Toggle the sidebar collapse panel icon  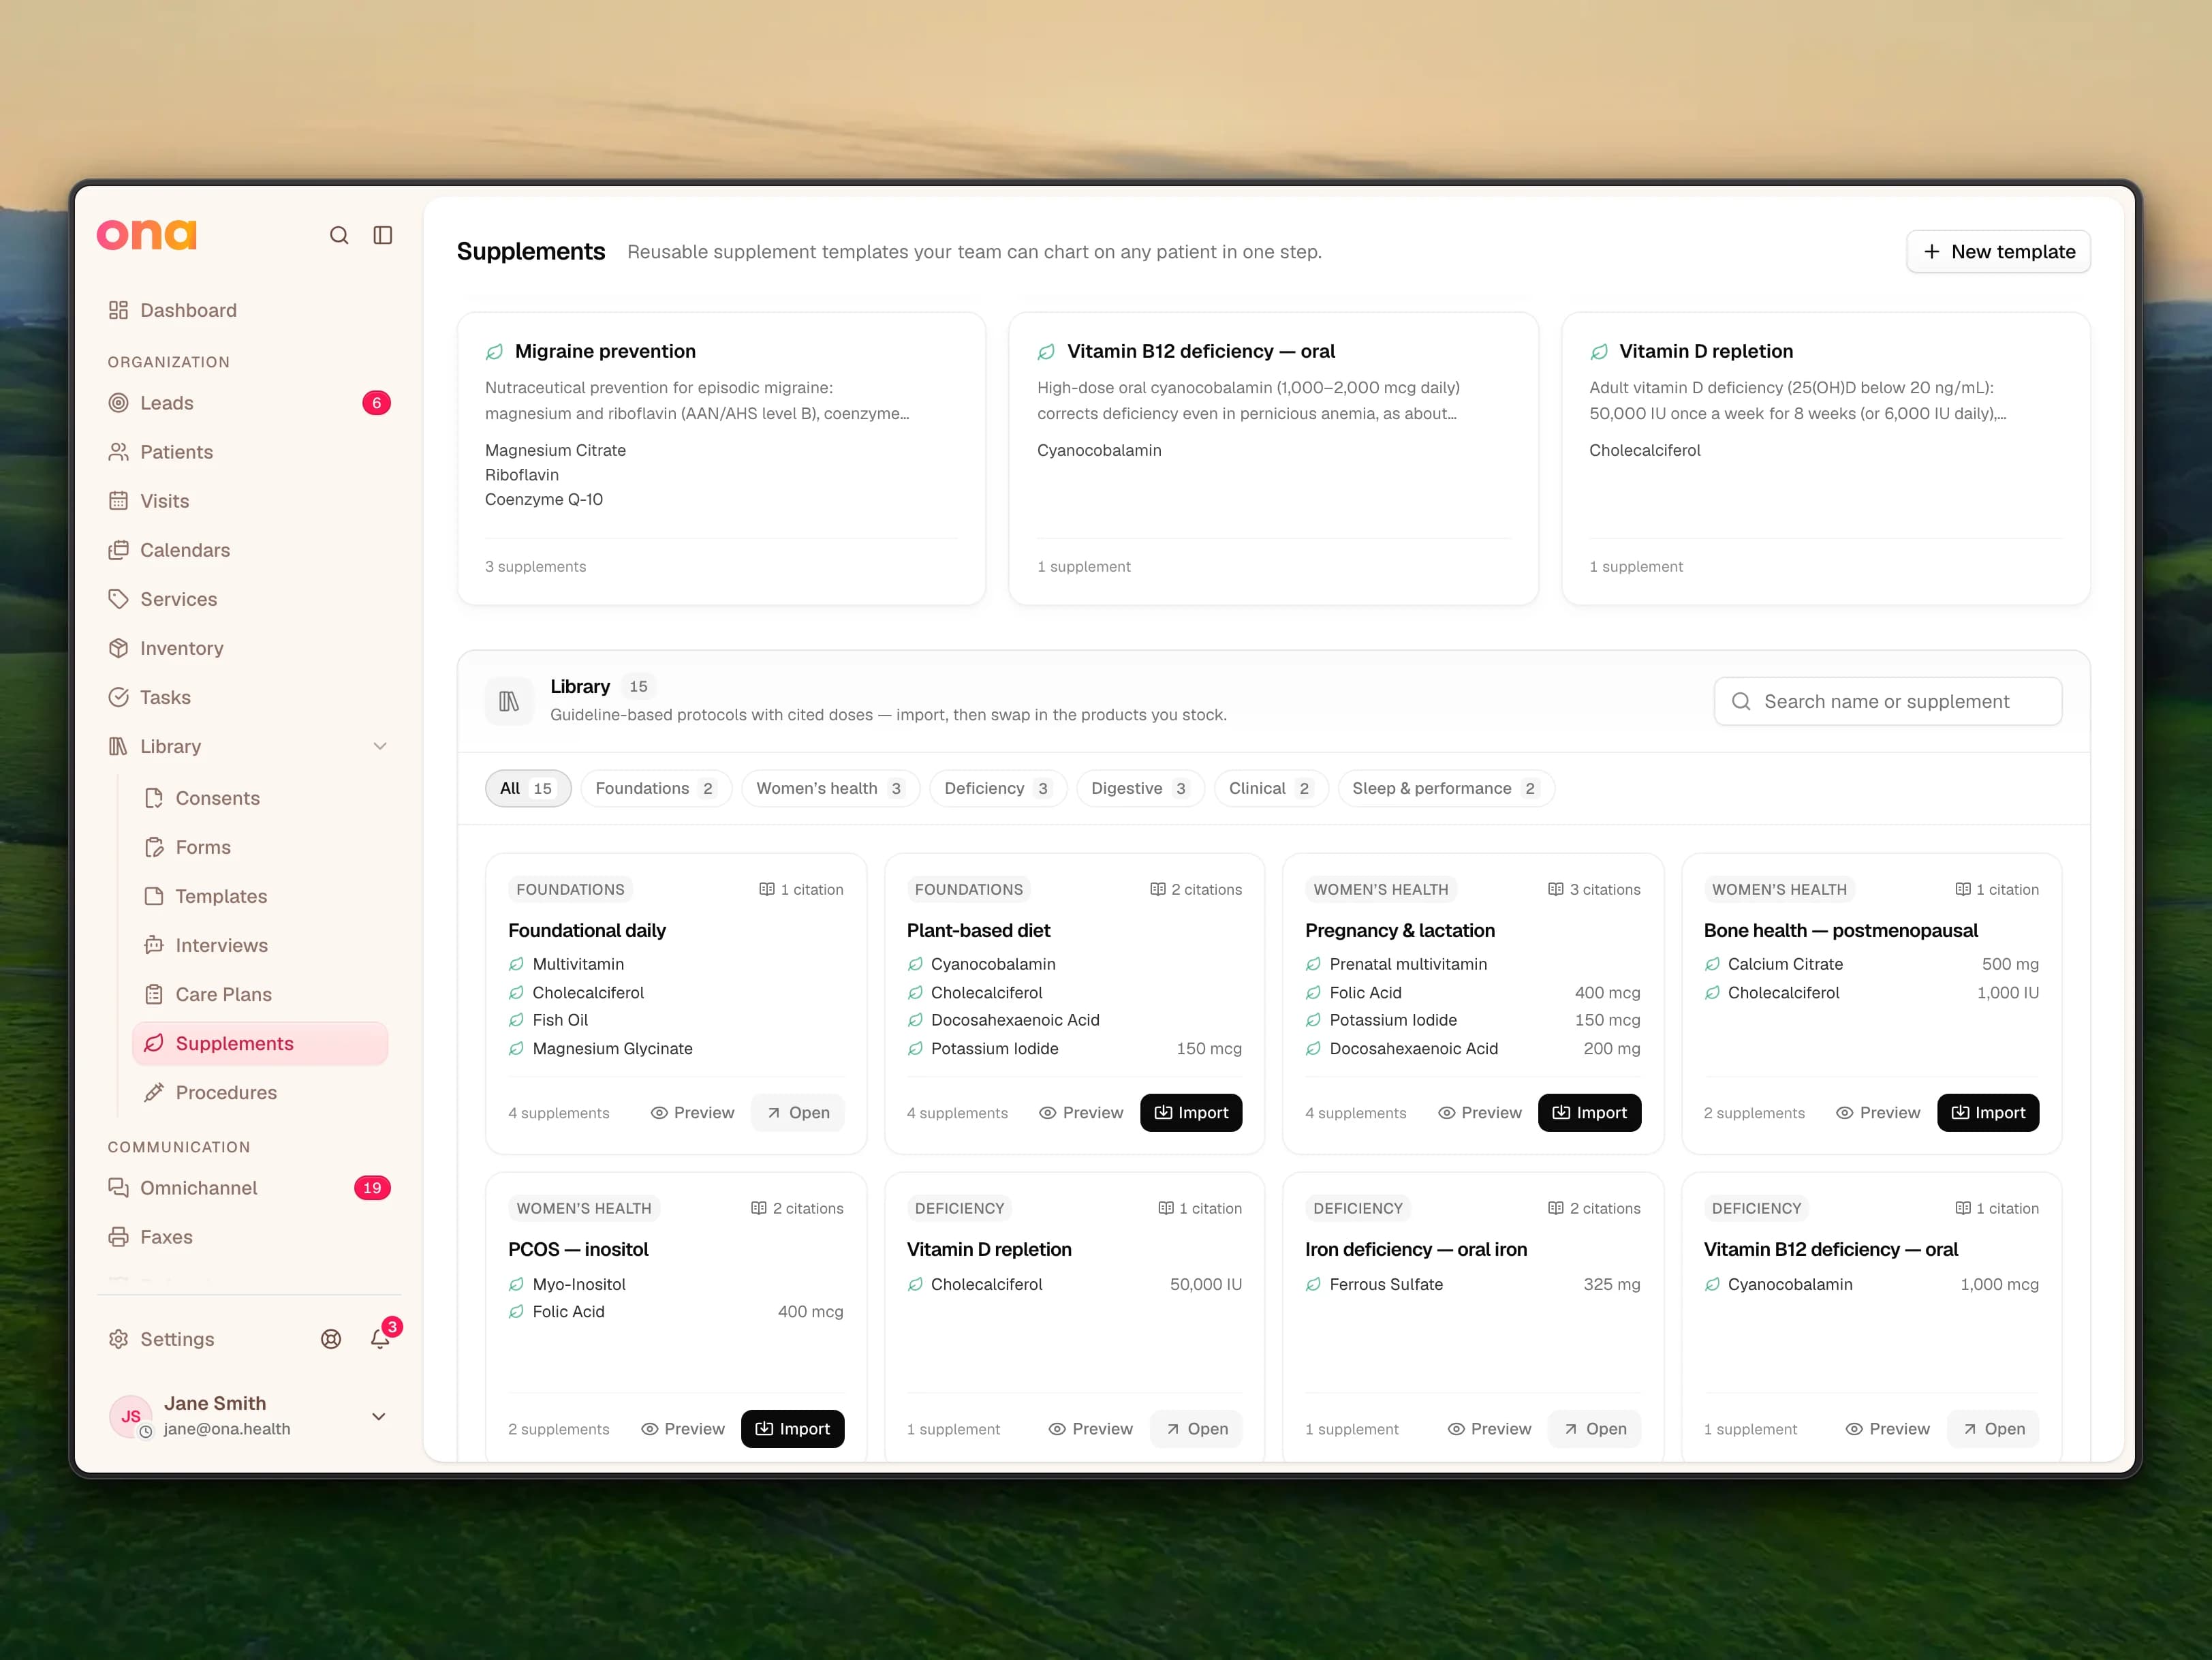click(383, 235)
